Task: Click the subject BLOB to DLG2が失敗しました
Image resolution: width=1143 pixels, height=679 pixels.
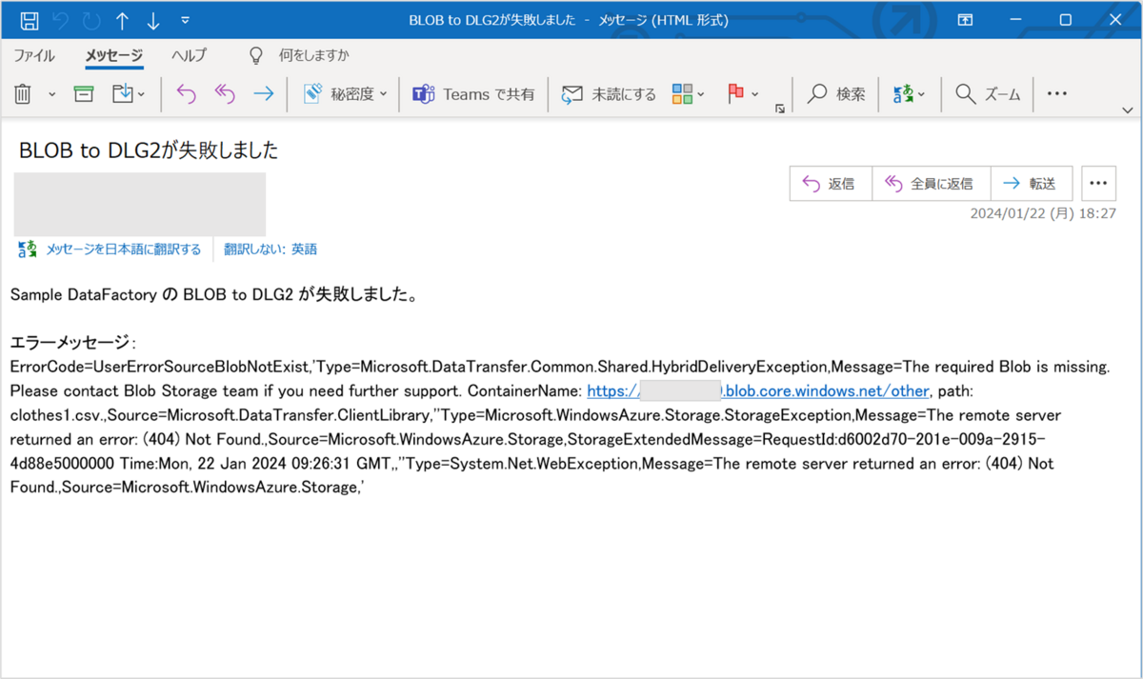Action: point(149,150)
